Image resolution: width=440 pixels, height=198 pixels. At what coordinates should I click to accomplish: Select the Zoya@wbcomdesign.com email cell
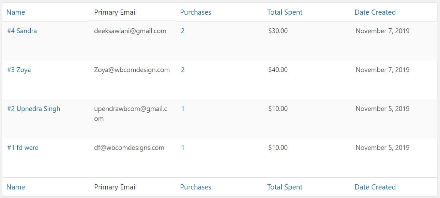coord(132,70)
